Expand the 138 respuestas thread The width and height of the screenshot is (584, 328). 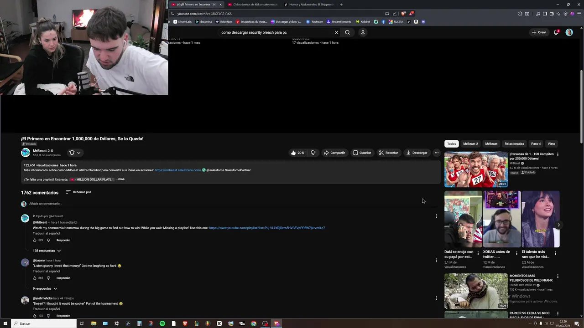[x=47, y=251]
